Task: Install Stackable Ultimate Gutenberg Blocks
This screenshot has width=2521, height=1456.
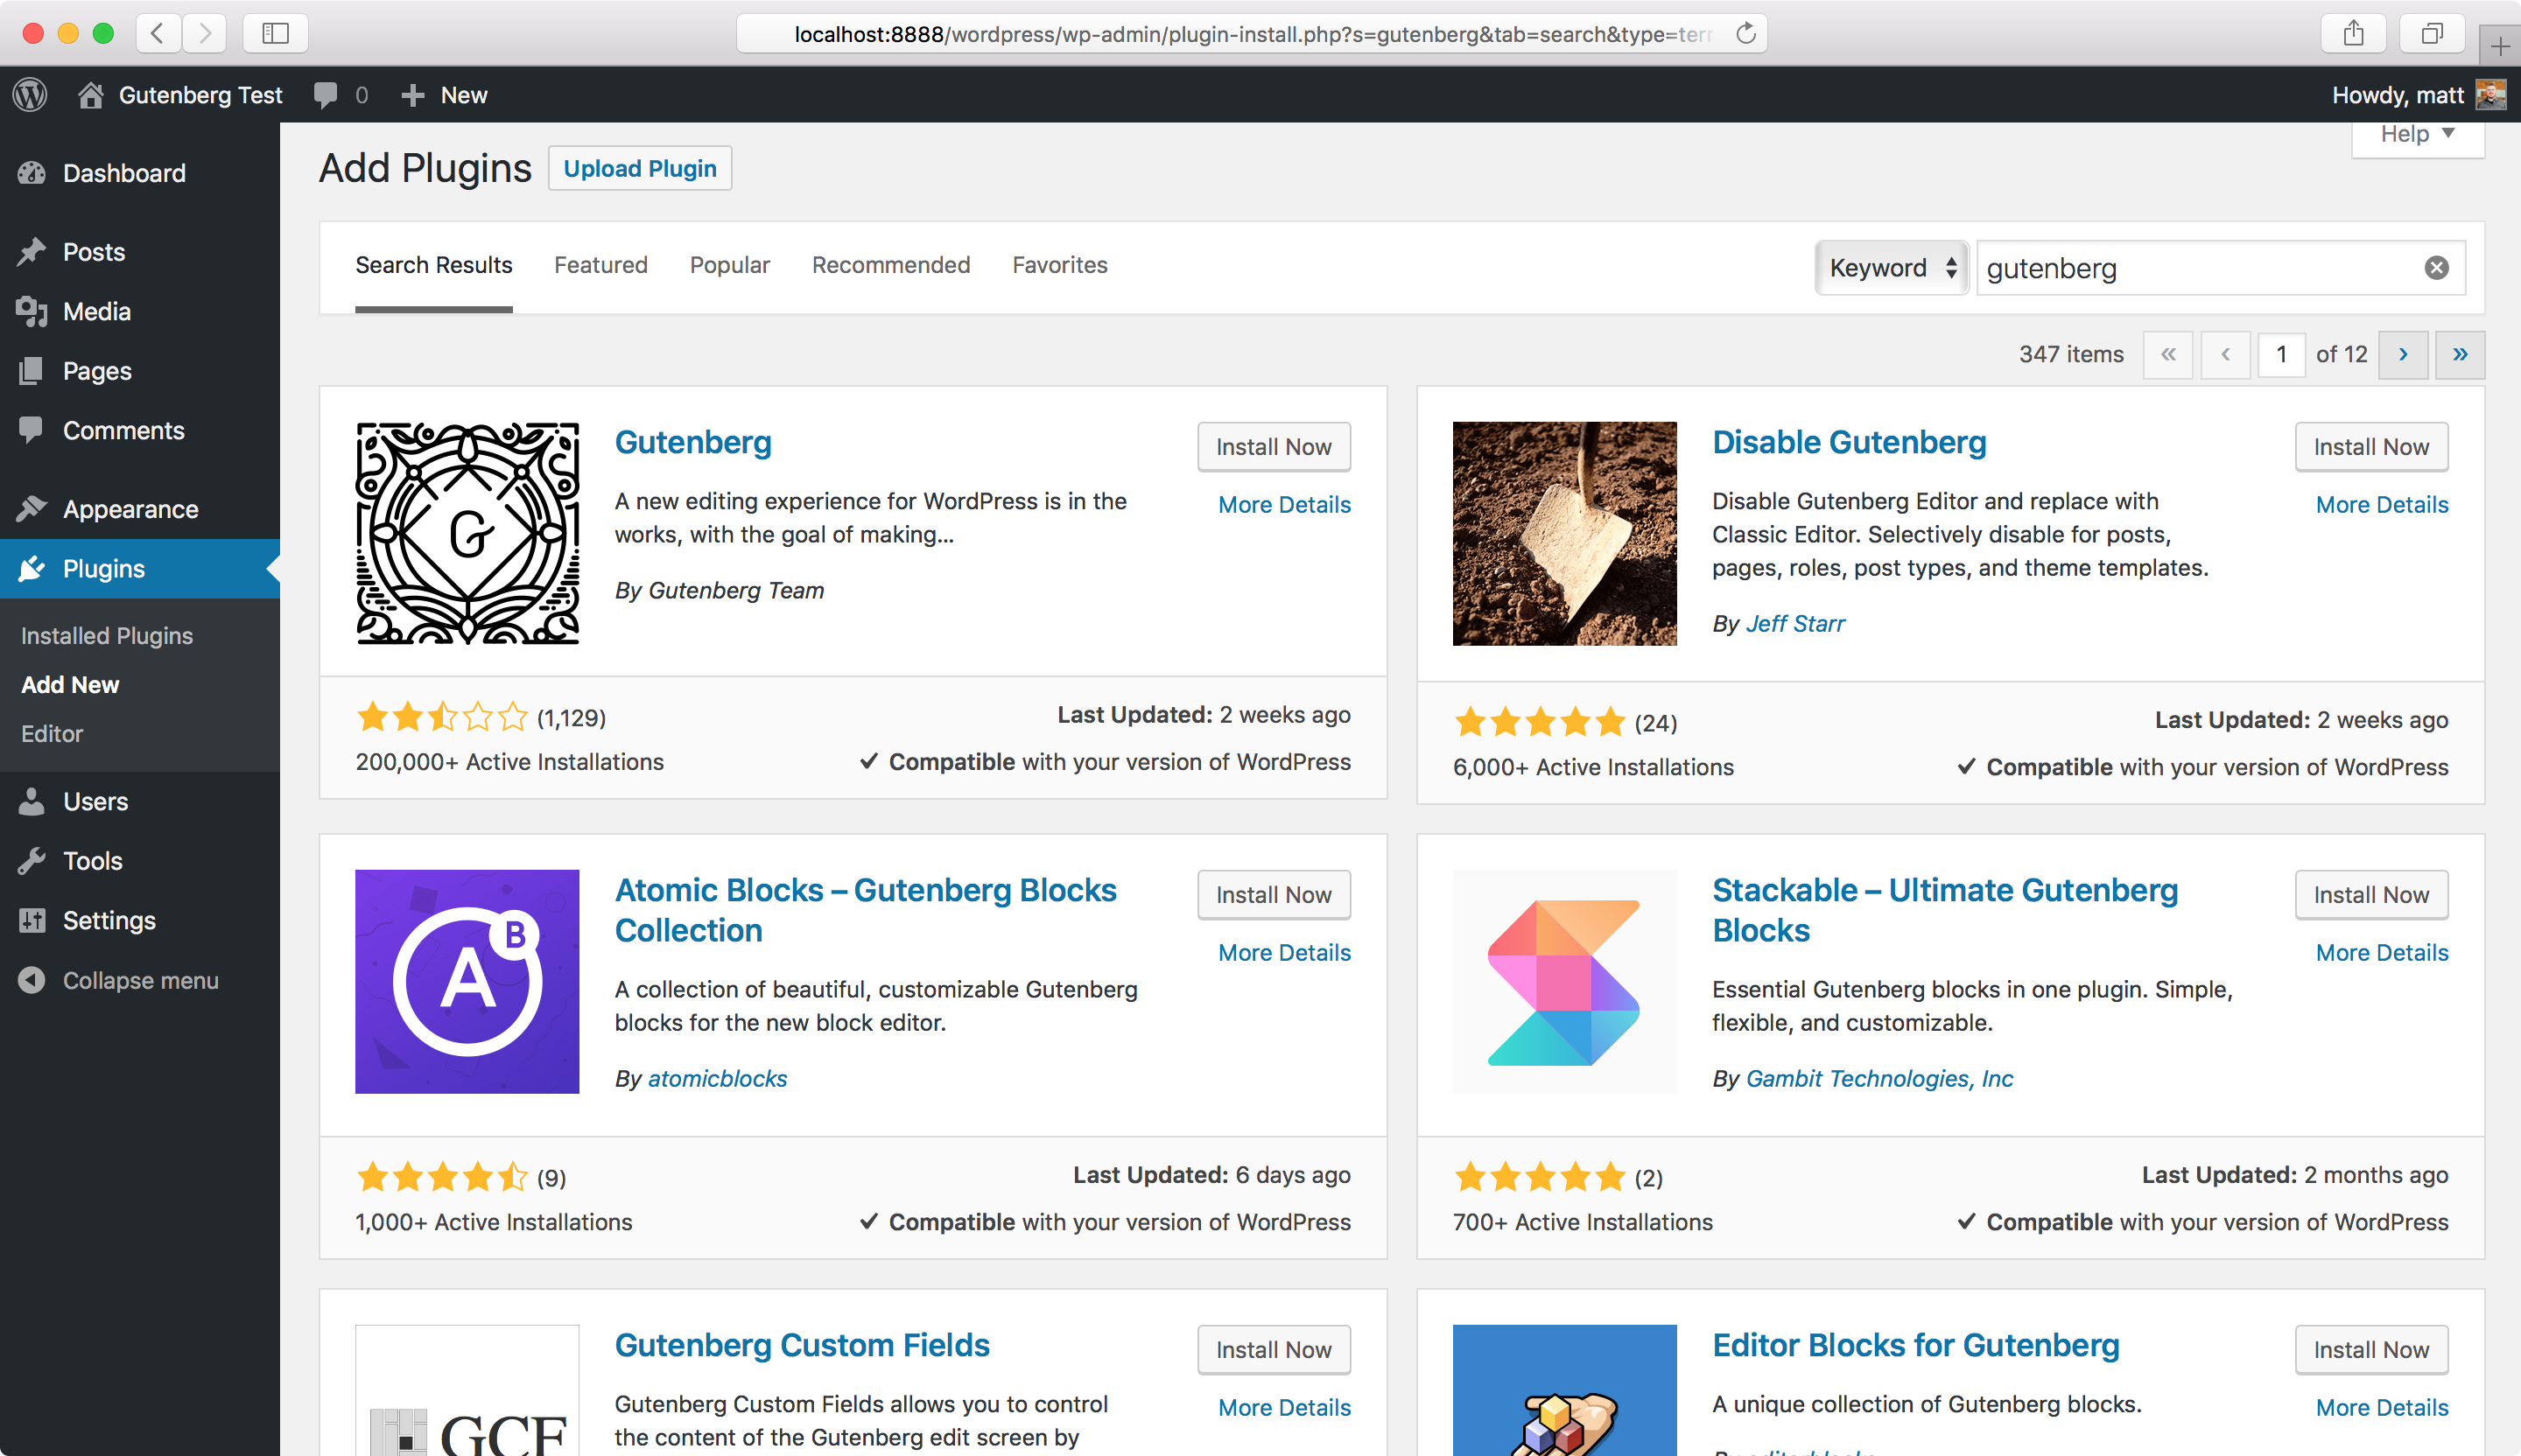Action: (2371, 895)
